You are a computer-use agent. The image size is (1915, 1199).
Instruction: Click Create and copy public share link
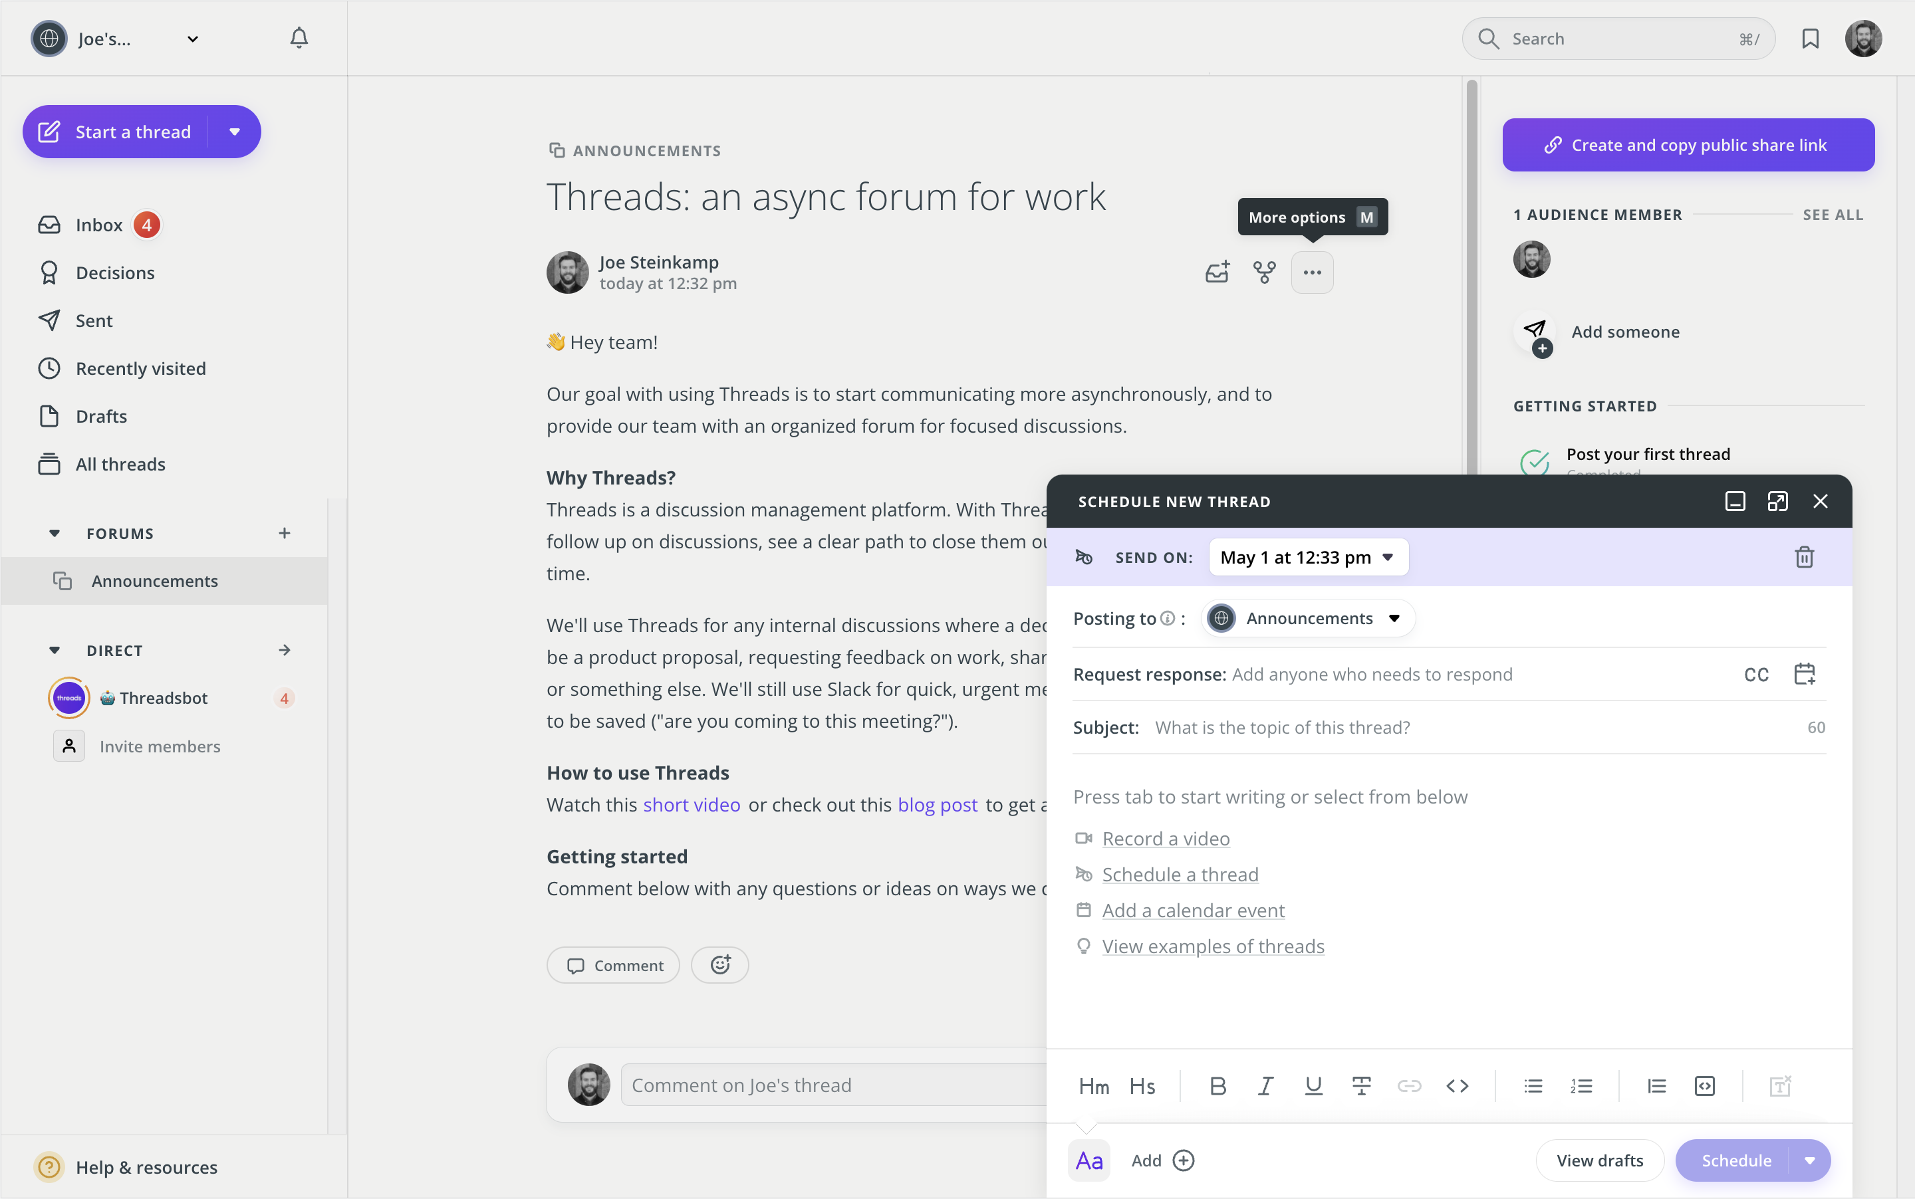point(1688,145)
